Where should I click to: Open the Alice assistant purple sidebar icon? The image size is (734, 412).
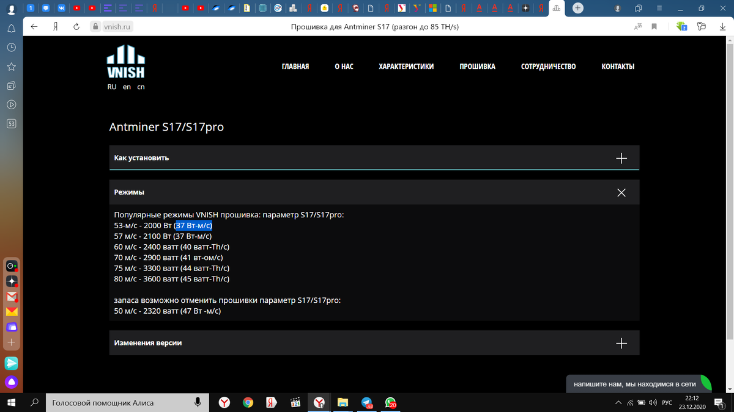pyautogui.click(x=12, y=383)
